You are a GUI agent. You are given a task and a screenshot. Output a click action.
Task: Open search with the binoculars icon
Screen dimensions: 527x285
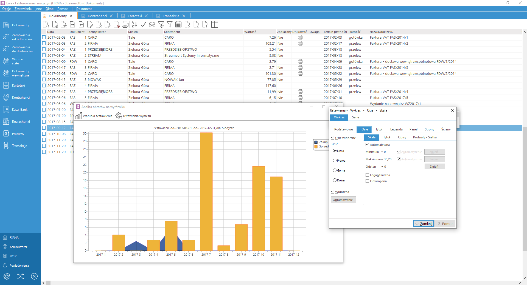[x=152, y=25]
